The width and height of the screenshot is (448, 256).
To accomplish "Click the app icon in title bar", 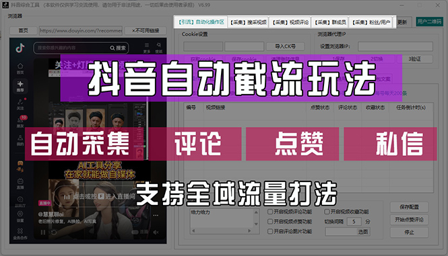I will [x=5, y=5].
